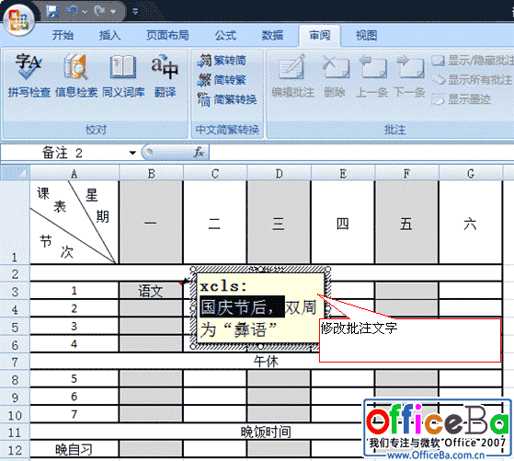The height and width of the screenshot is (461, 514).
Task: Switch to the 页面布局 tab
Action: (167, 35)
